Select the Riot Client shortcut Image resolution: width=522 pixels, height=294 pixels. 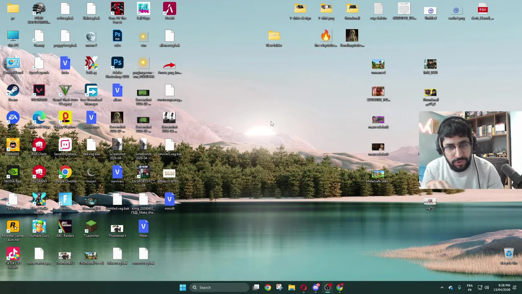(x=39, y=147)
